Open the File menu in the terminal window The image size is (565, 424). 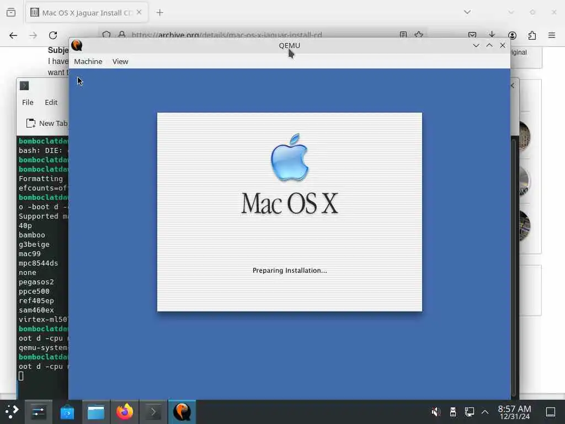[x=28, y=102]
